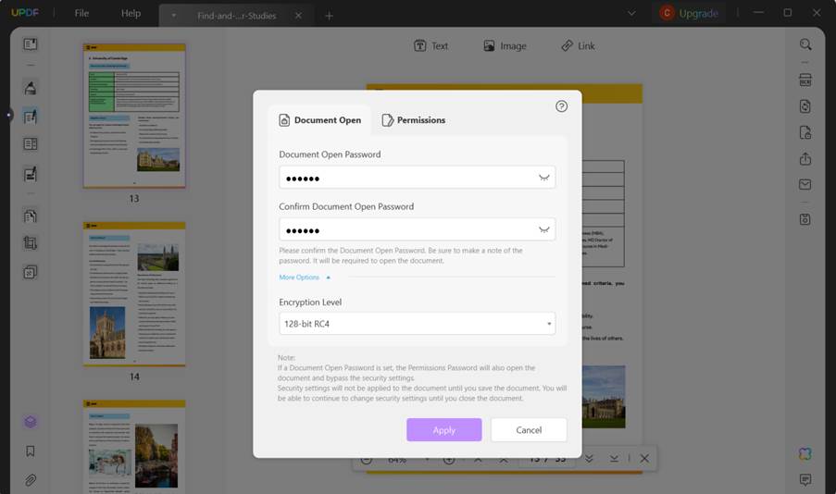Click the Cancel button

529,430
